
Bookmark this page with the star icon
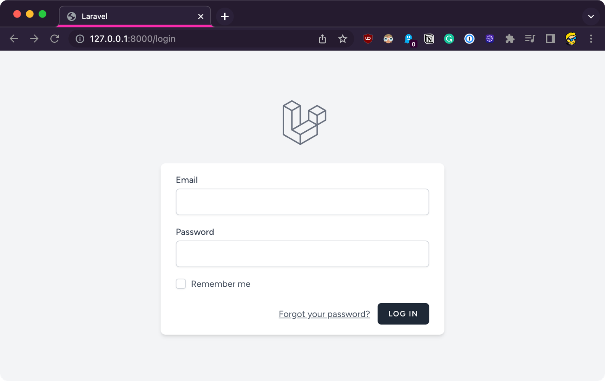tap(343, 39)
